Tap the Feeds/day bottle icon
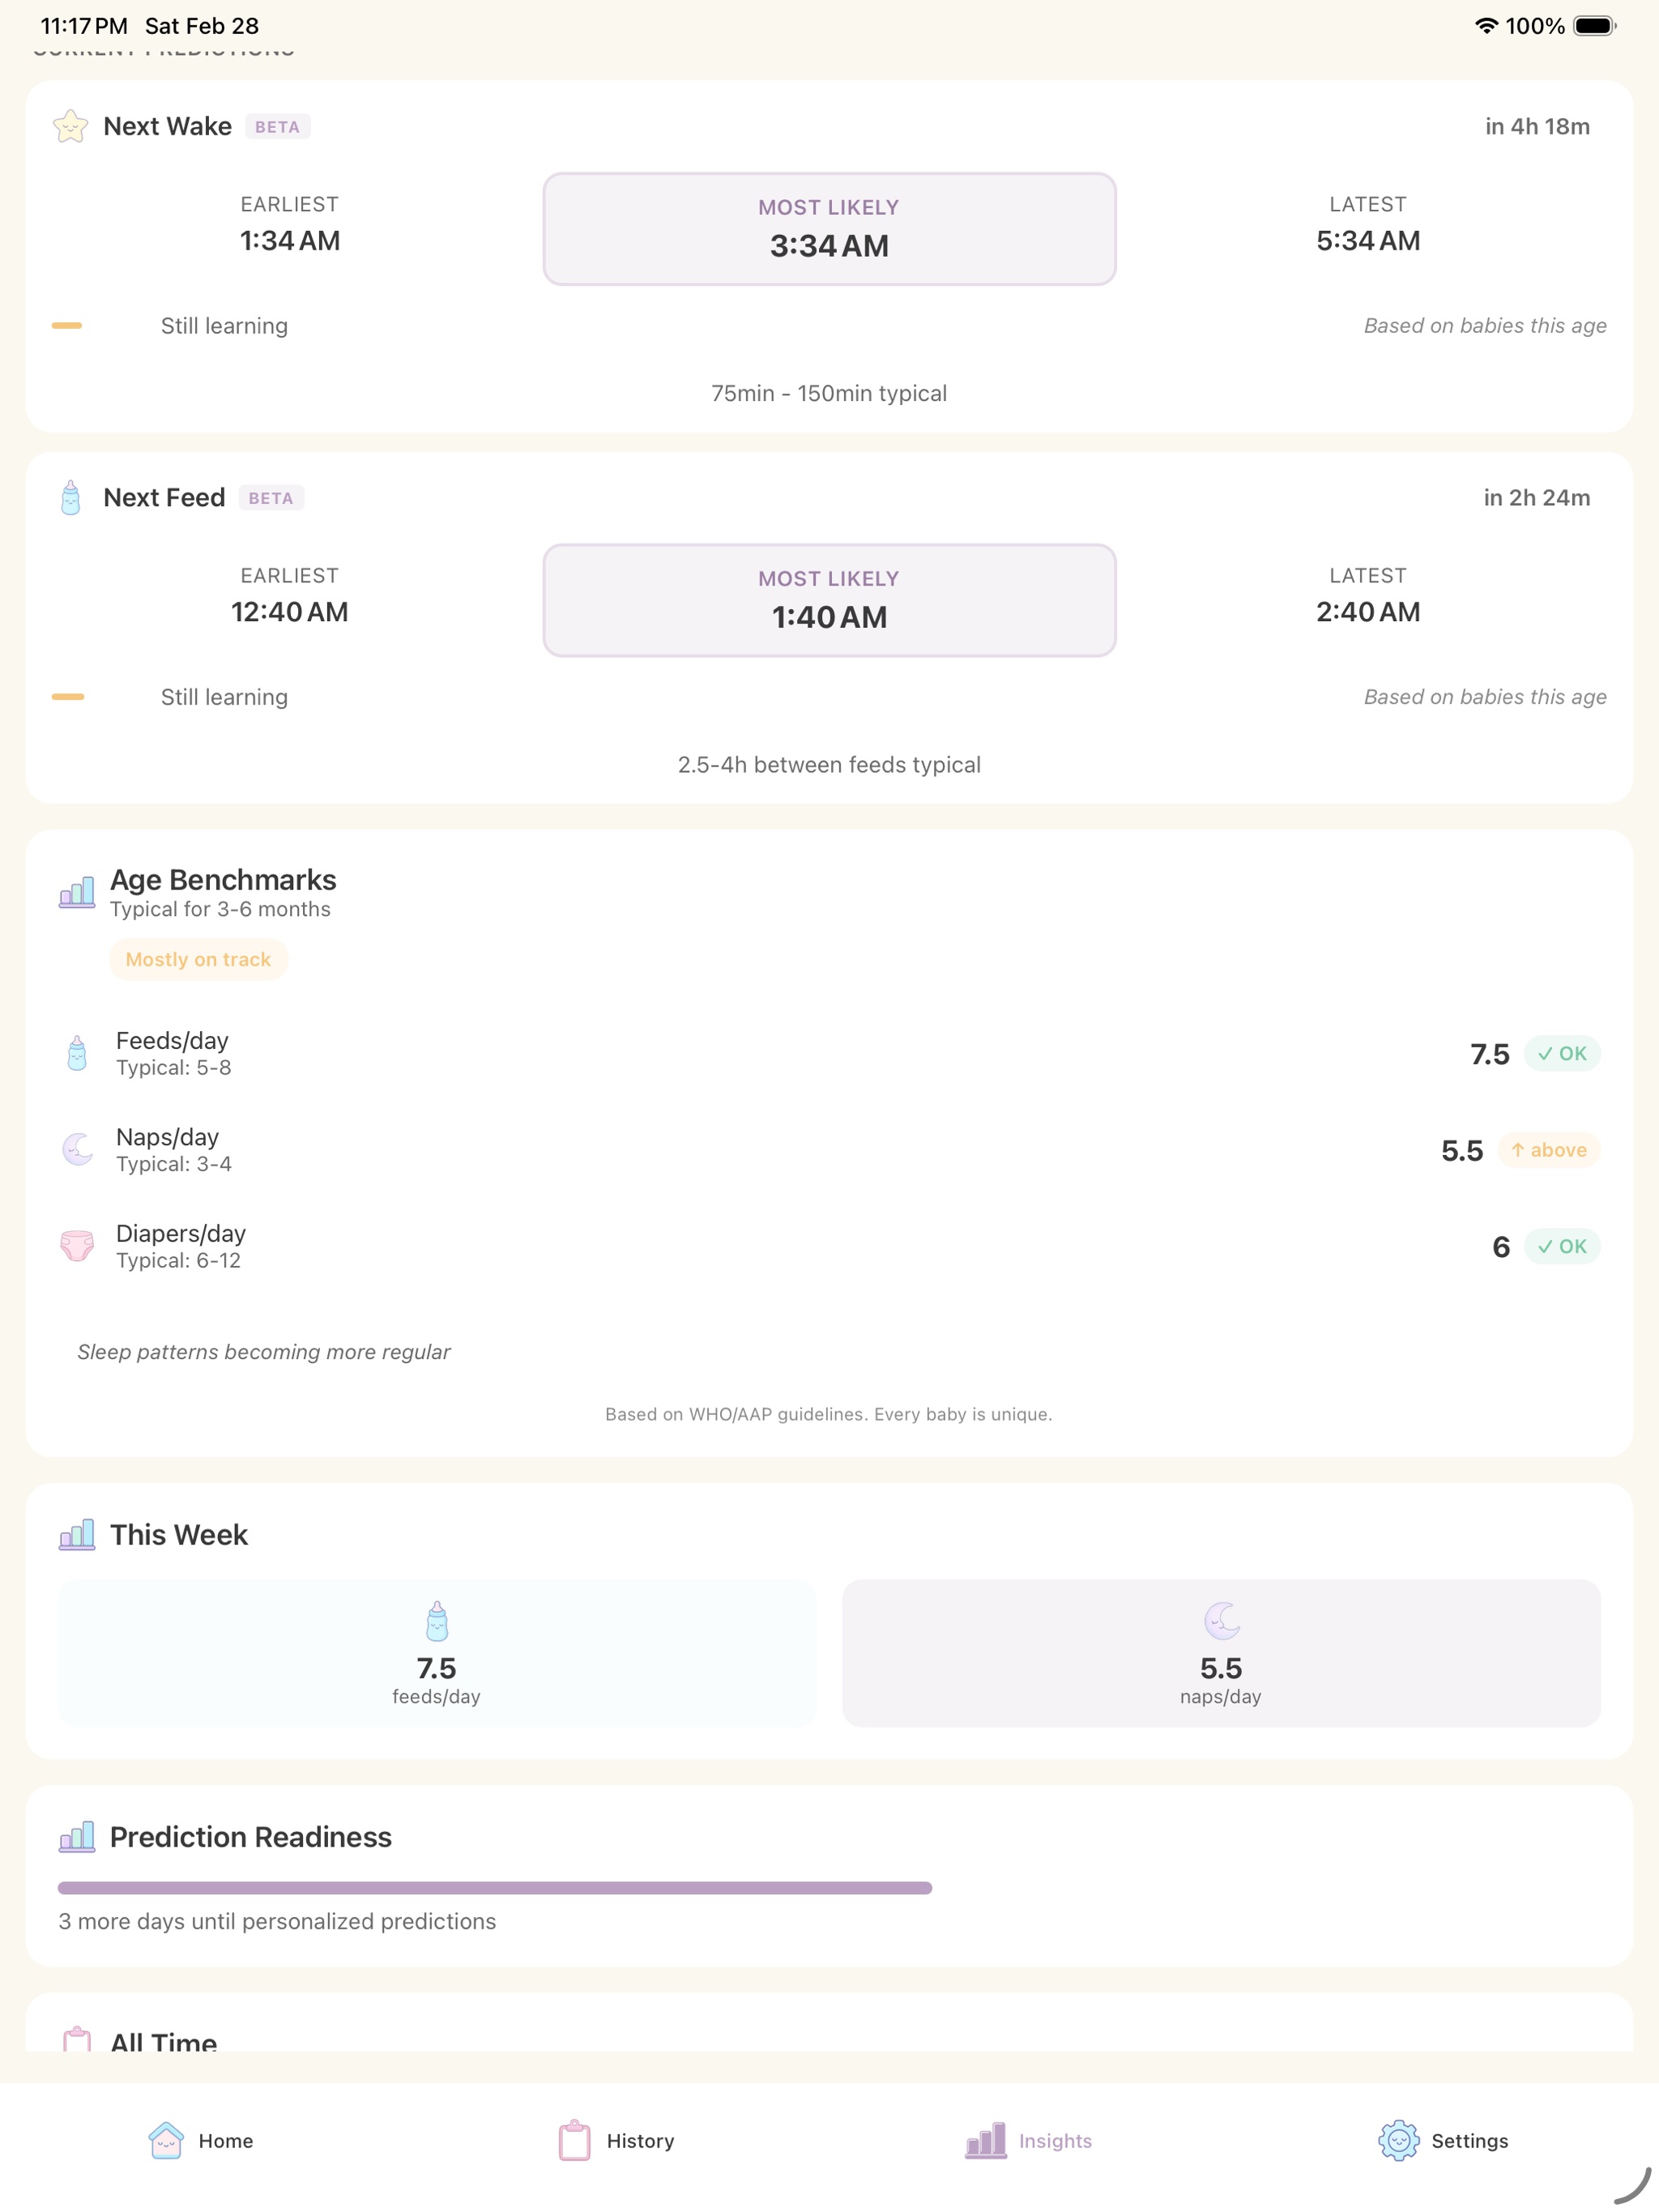Screen dimensions: 1659x2212 point(77,1053)
